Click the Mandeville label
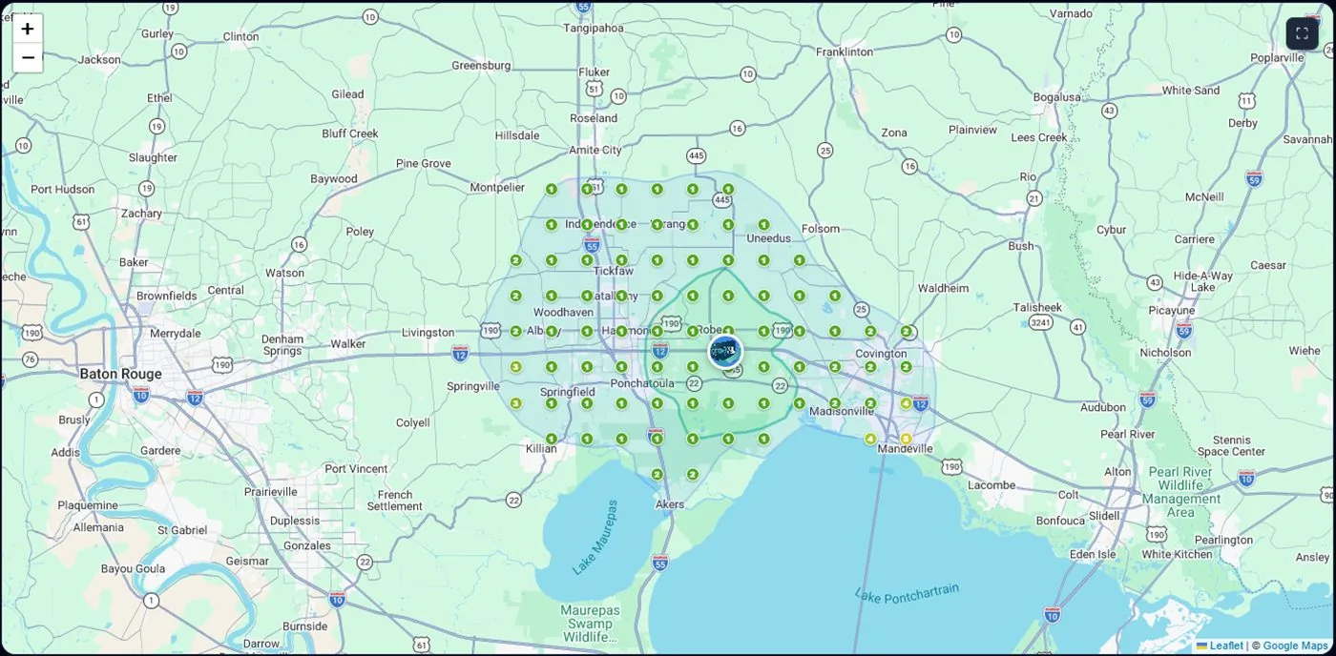 coord(904,448)
